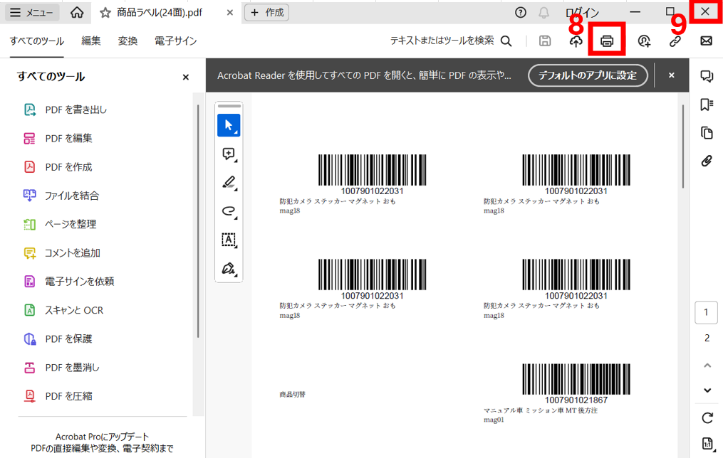The width and height of the screenshot is (723, 458).
Task: Open PDF を保護 tool
Action: tap(58, 339)
